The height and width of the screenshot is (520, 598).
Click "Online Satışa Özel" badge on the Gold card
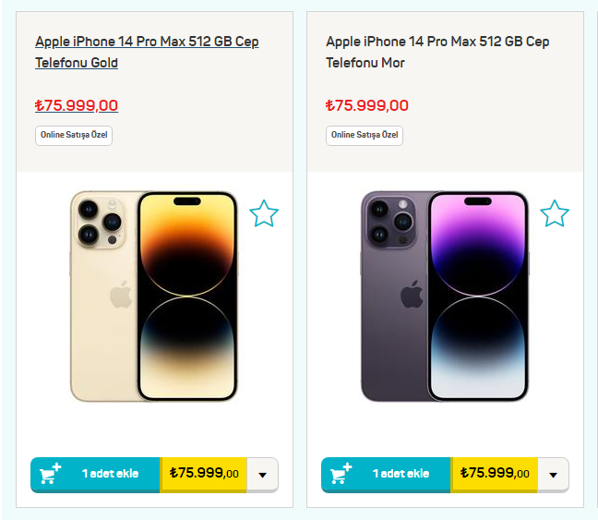(75, 135)
